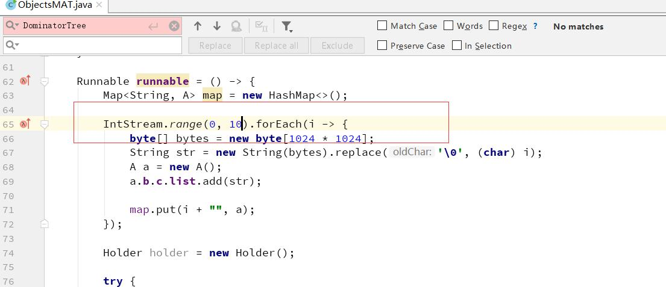Click 'oldChar:' parameter hint
The width and height of the screenshot is (666, 287).
tap(412, 152)
